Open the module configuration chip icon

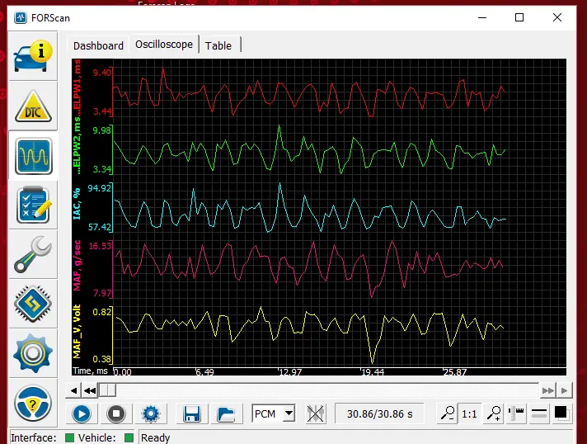point(33,304)
